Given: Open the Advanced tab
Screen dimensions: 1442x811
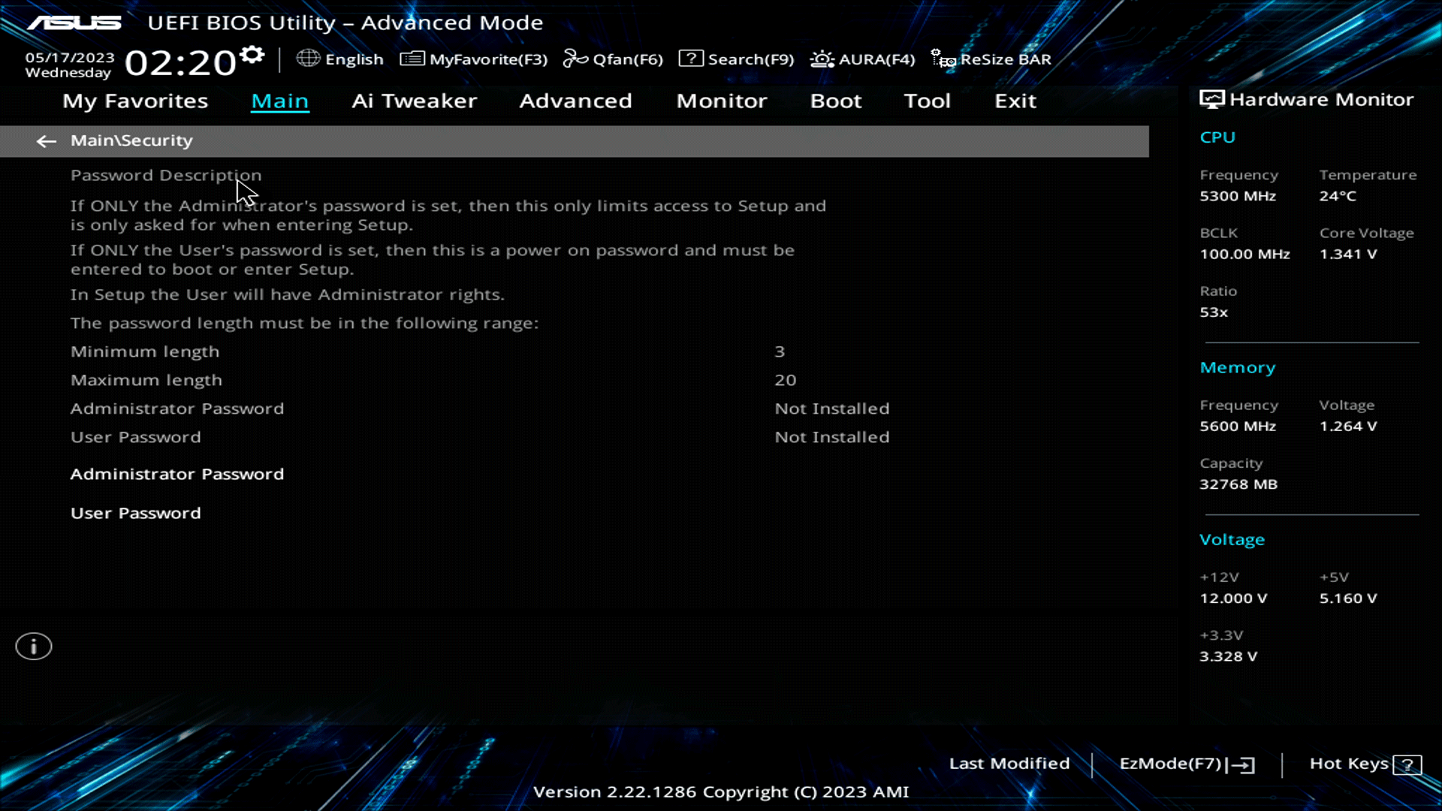Looking at the screenshot, I should pos(575,101).
